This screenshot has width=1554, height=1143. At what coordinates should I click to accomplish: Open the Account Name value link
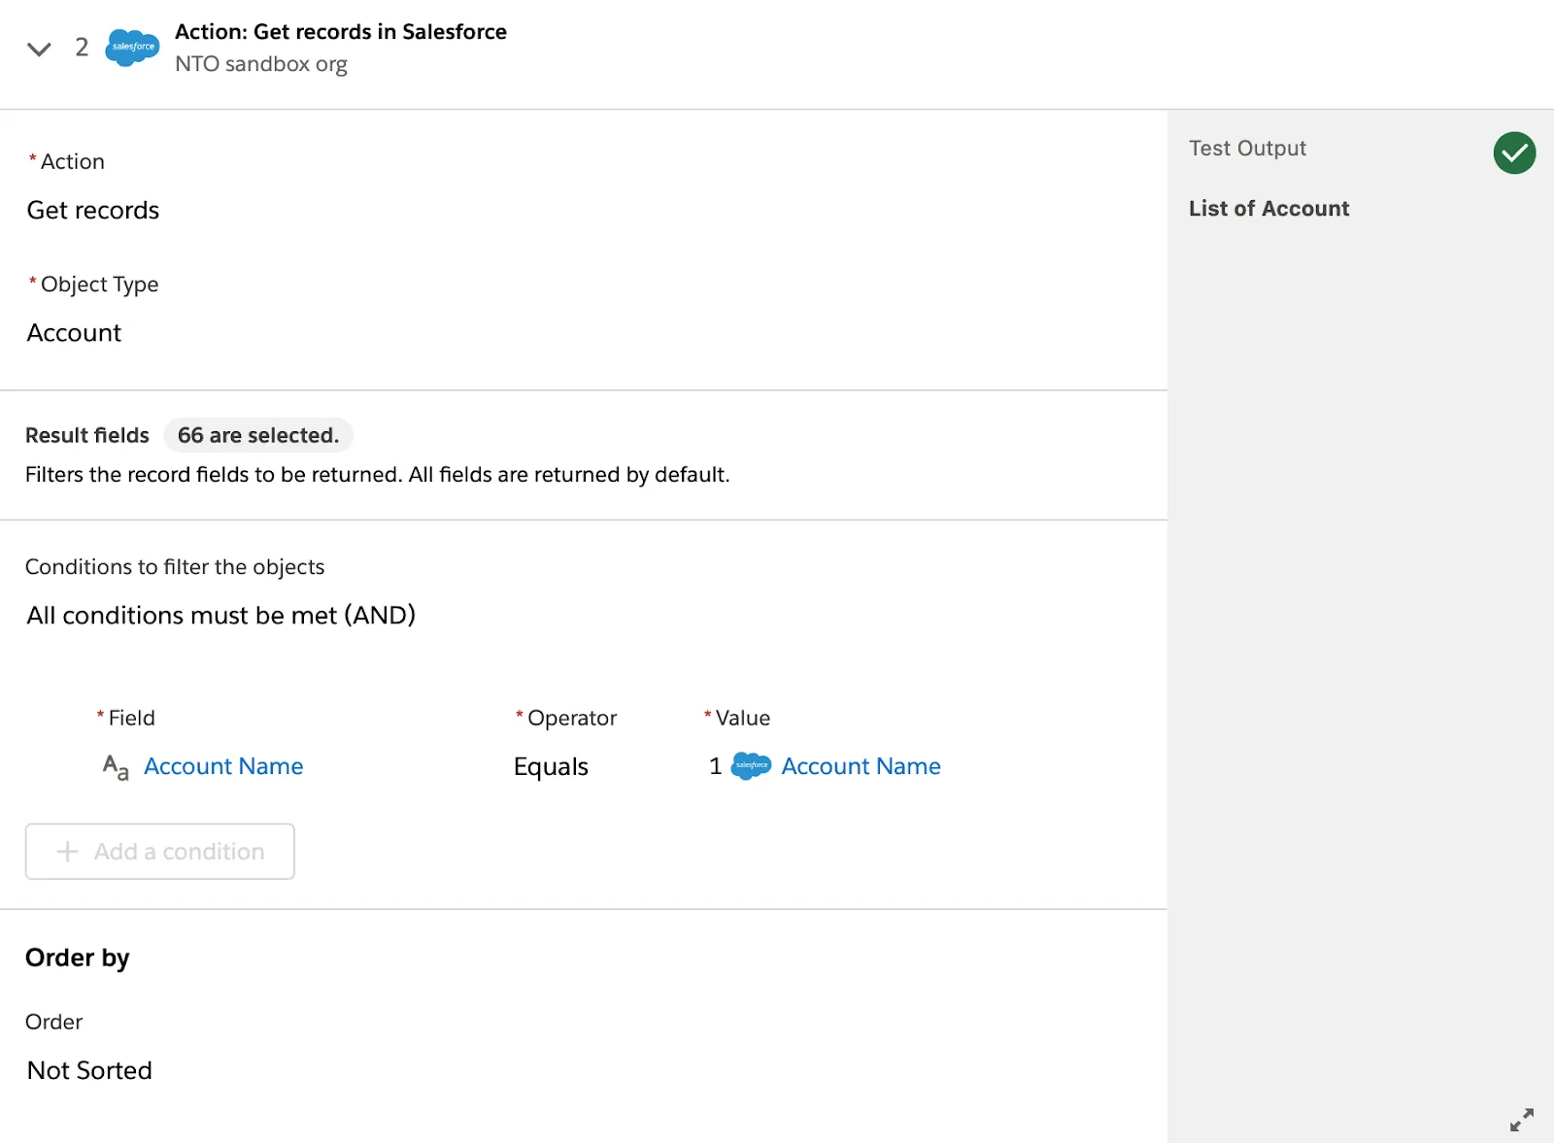pyautogui.click(x=861, y=766)
